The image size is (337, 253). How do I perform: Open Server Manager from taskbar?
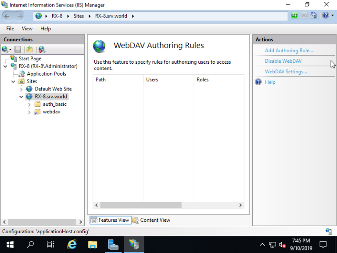click(113, 244)
